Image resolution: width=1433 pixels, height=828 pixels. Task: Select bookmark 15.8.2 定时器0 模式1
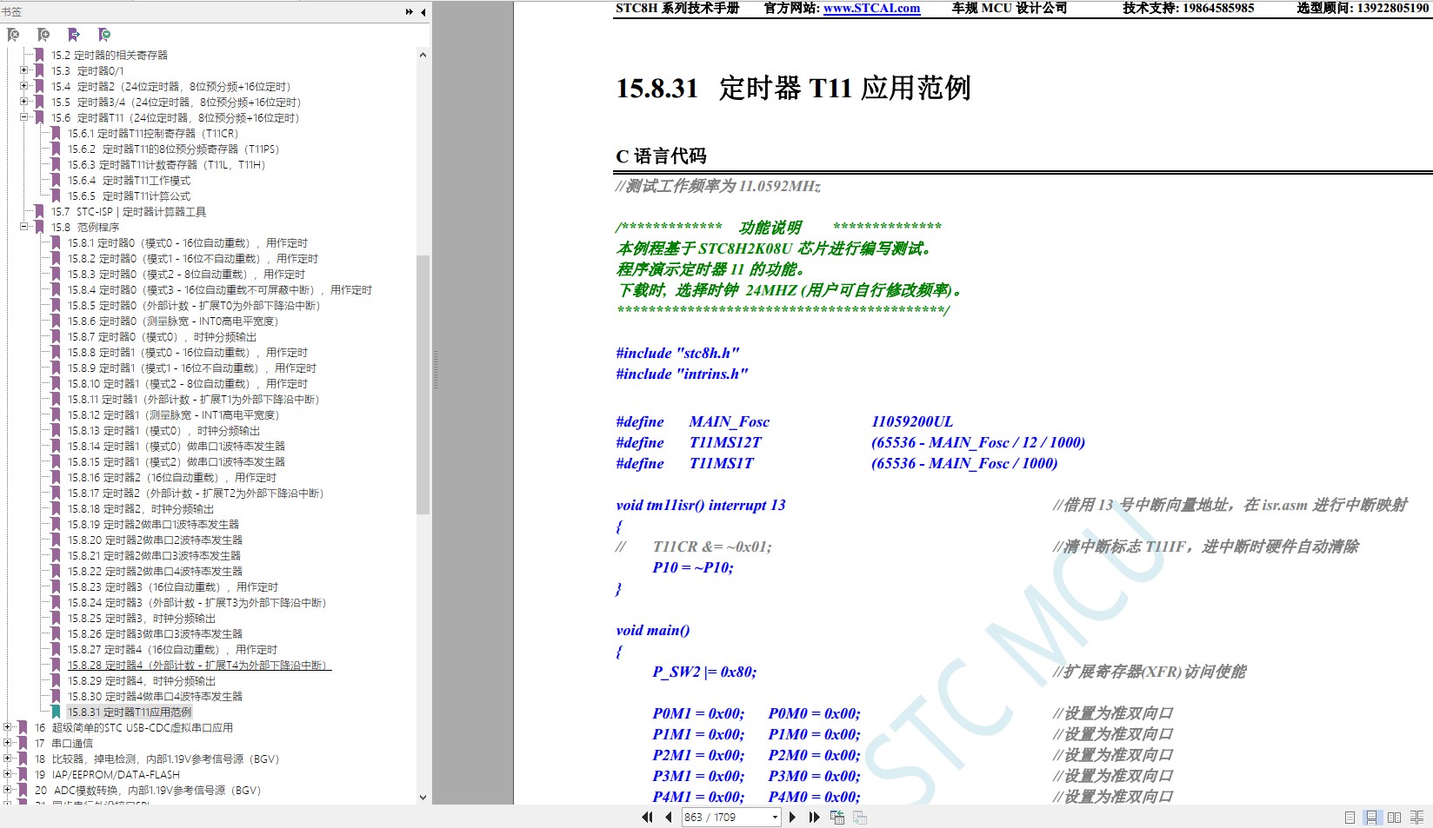[x=193, y=258]
